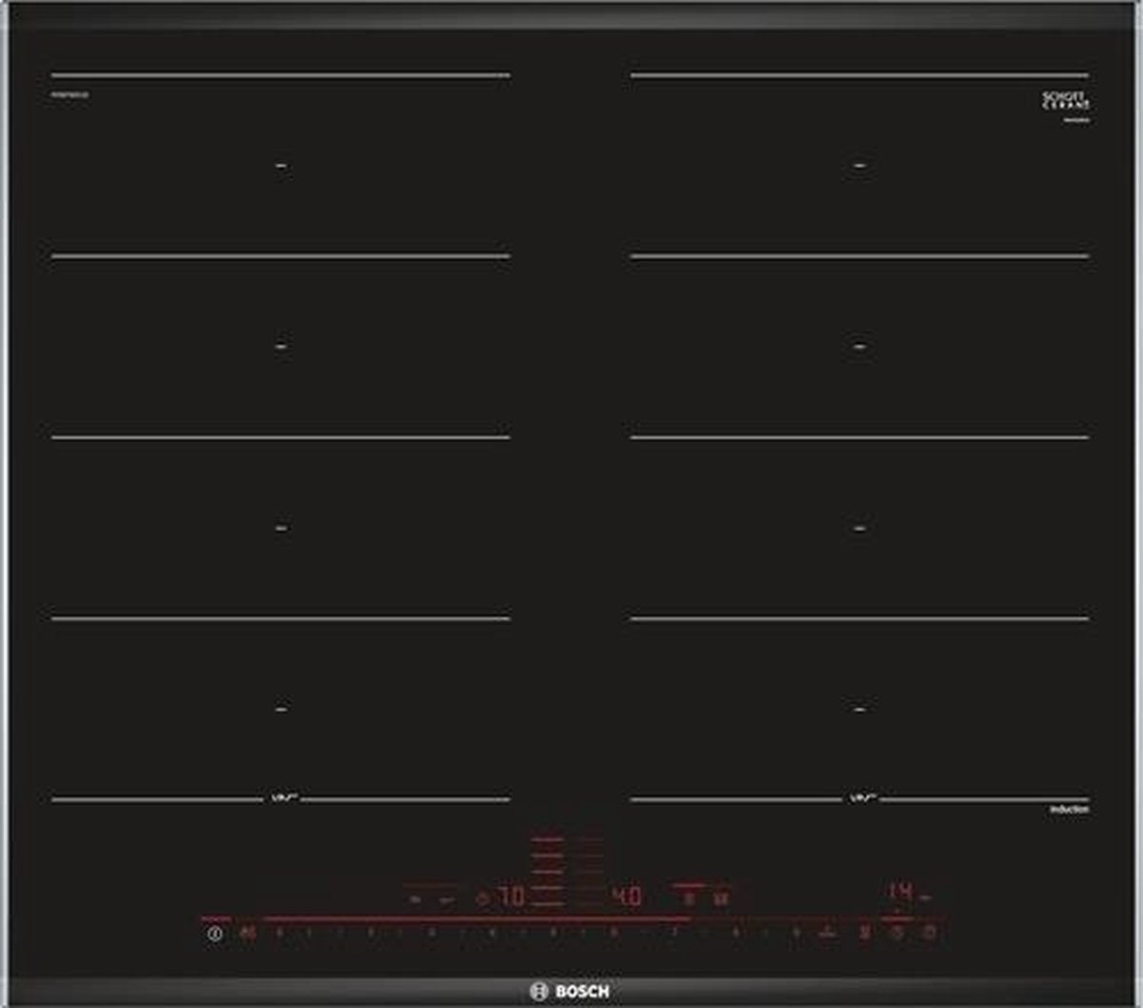Tap the front right zone center mark
This screenshot has height=1008, width=1143.
[x=860, y=709]
